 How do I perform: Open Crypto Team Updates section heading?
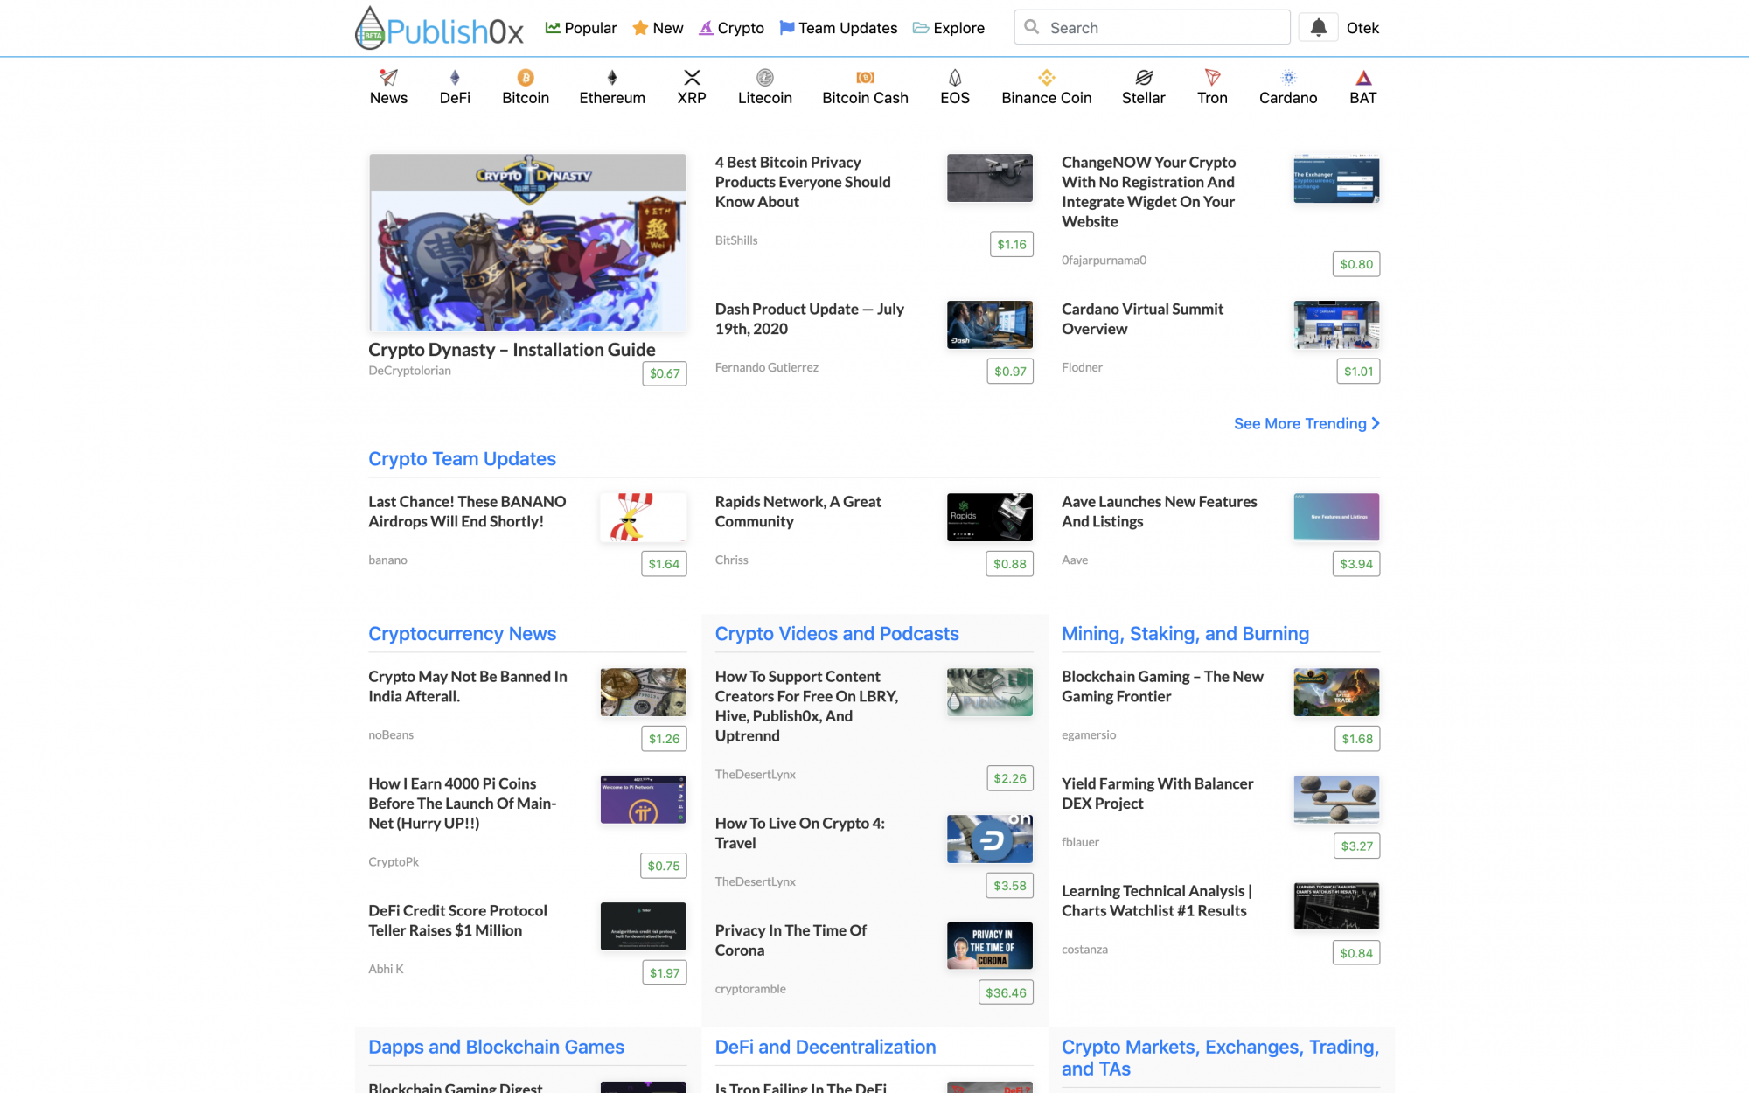[462, 458]
